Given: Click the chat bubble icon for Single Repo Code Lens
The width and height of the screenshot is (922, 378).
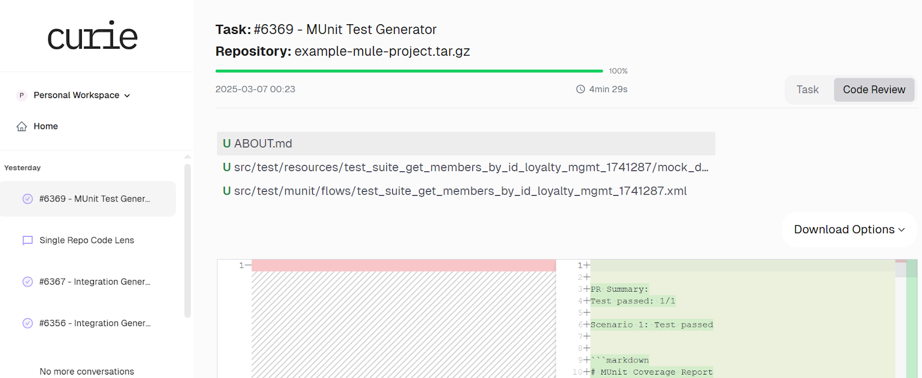Looking at the screenshot, I should [27, 240].
